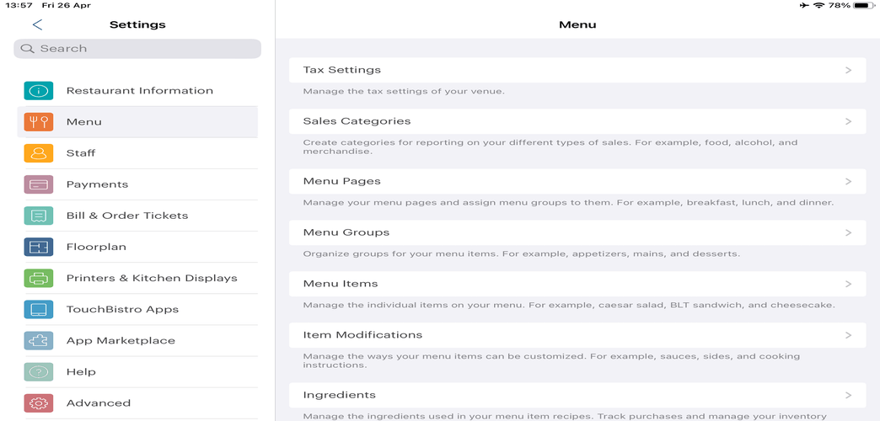Image resolution: width=880 pixels, height=421 pixels.
Task: Open Menu Items
Action: [x=577, y=285]
